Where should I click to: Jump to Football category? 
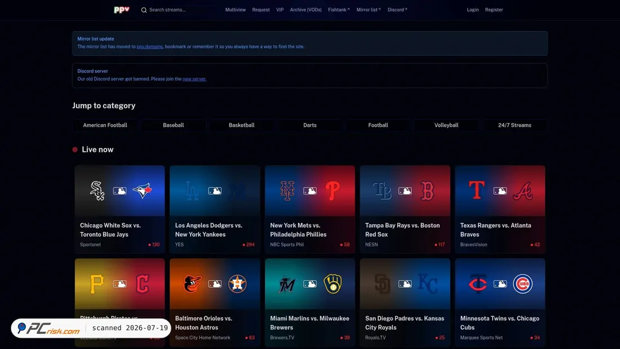tap(378, 125)
